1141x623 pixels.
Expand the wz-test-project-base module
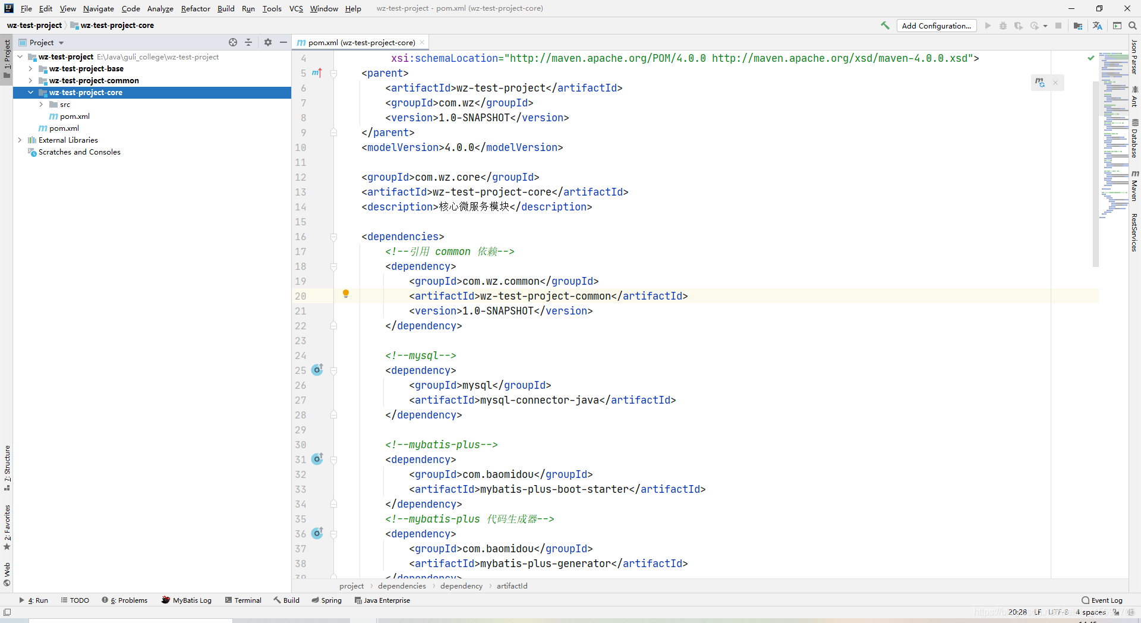31,69
